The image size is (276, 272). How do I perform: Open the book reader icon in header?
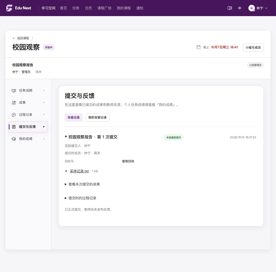pyautogui.click(x=230, y=8)
